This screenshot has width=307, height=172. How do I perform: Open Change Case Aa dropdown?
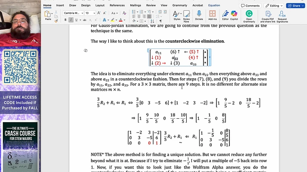coord(114,13)
